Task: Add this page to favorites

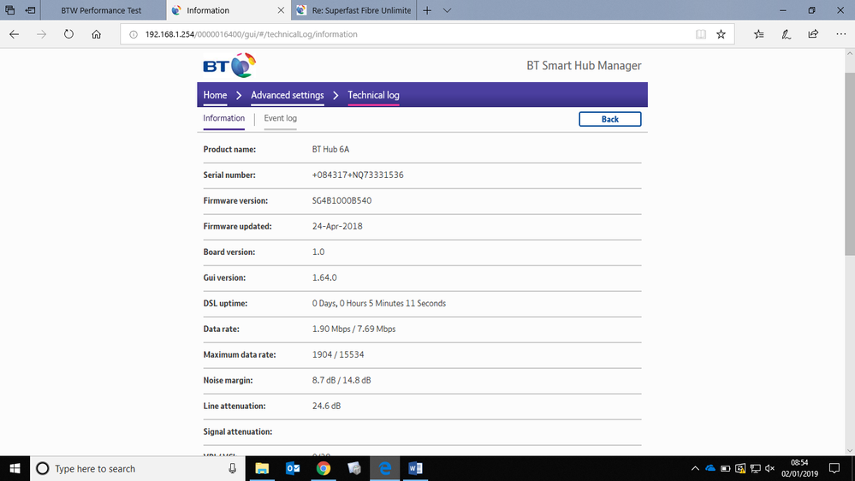Action: (721, 34)
